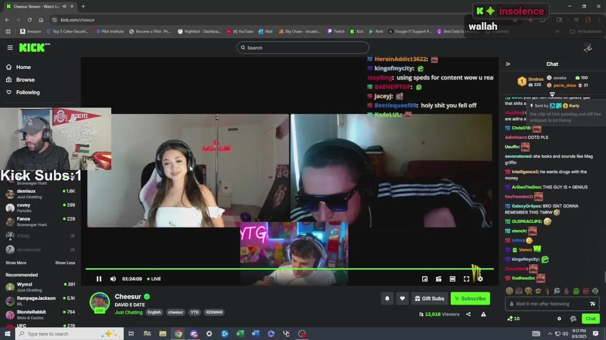
Task: Click the video progress seek bar
Action: pyautogui.click(x=289, y=269)
